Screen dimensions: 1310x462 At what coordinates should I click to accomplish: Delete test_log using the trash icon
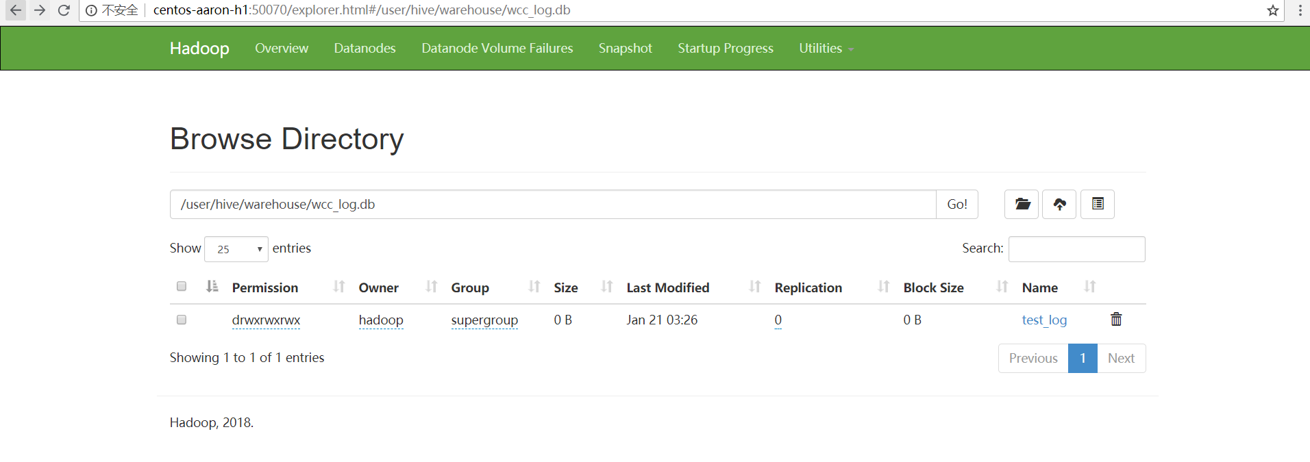(1116, 319)
